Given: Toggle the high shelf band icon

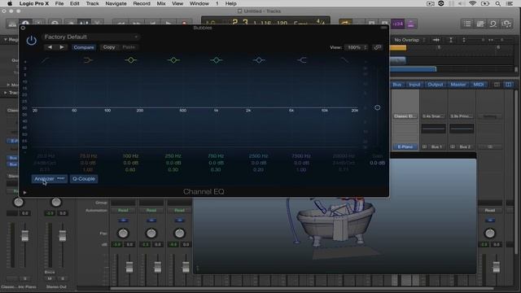Looking at the screenshot, I should (x=302, y=60).
